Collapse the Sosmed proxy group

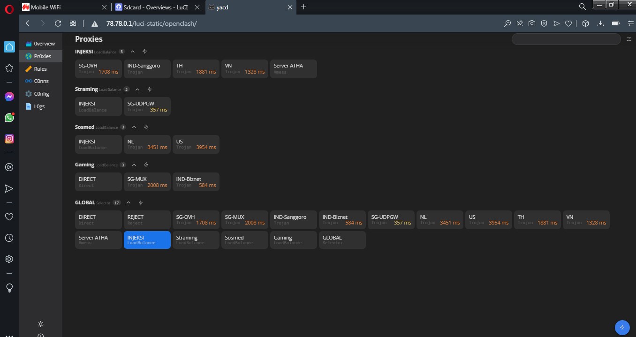134,127
